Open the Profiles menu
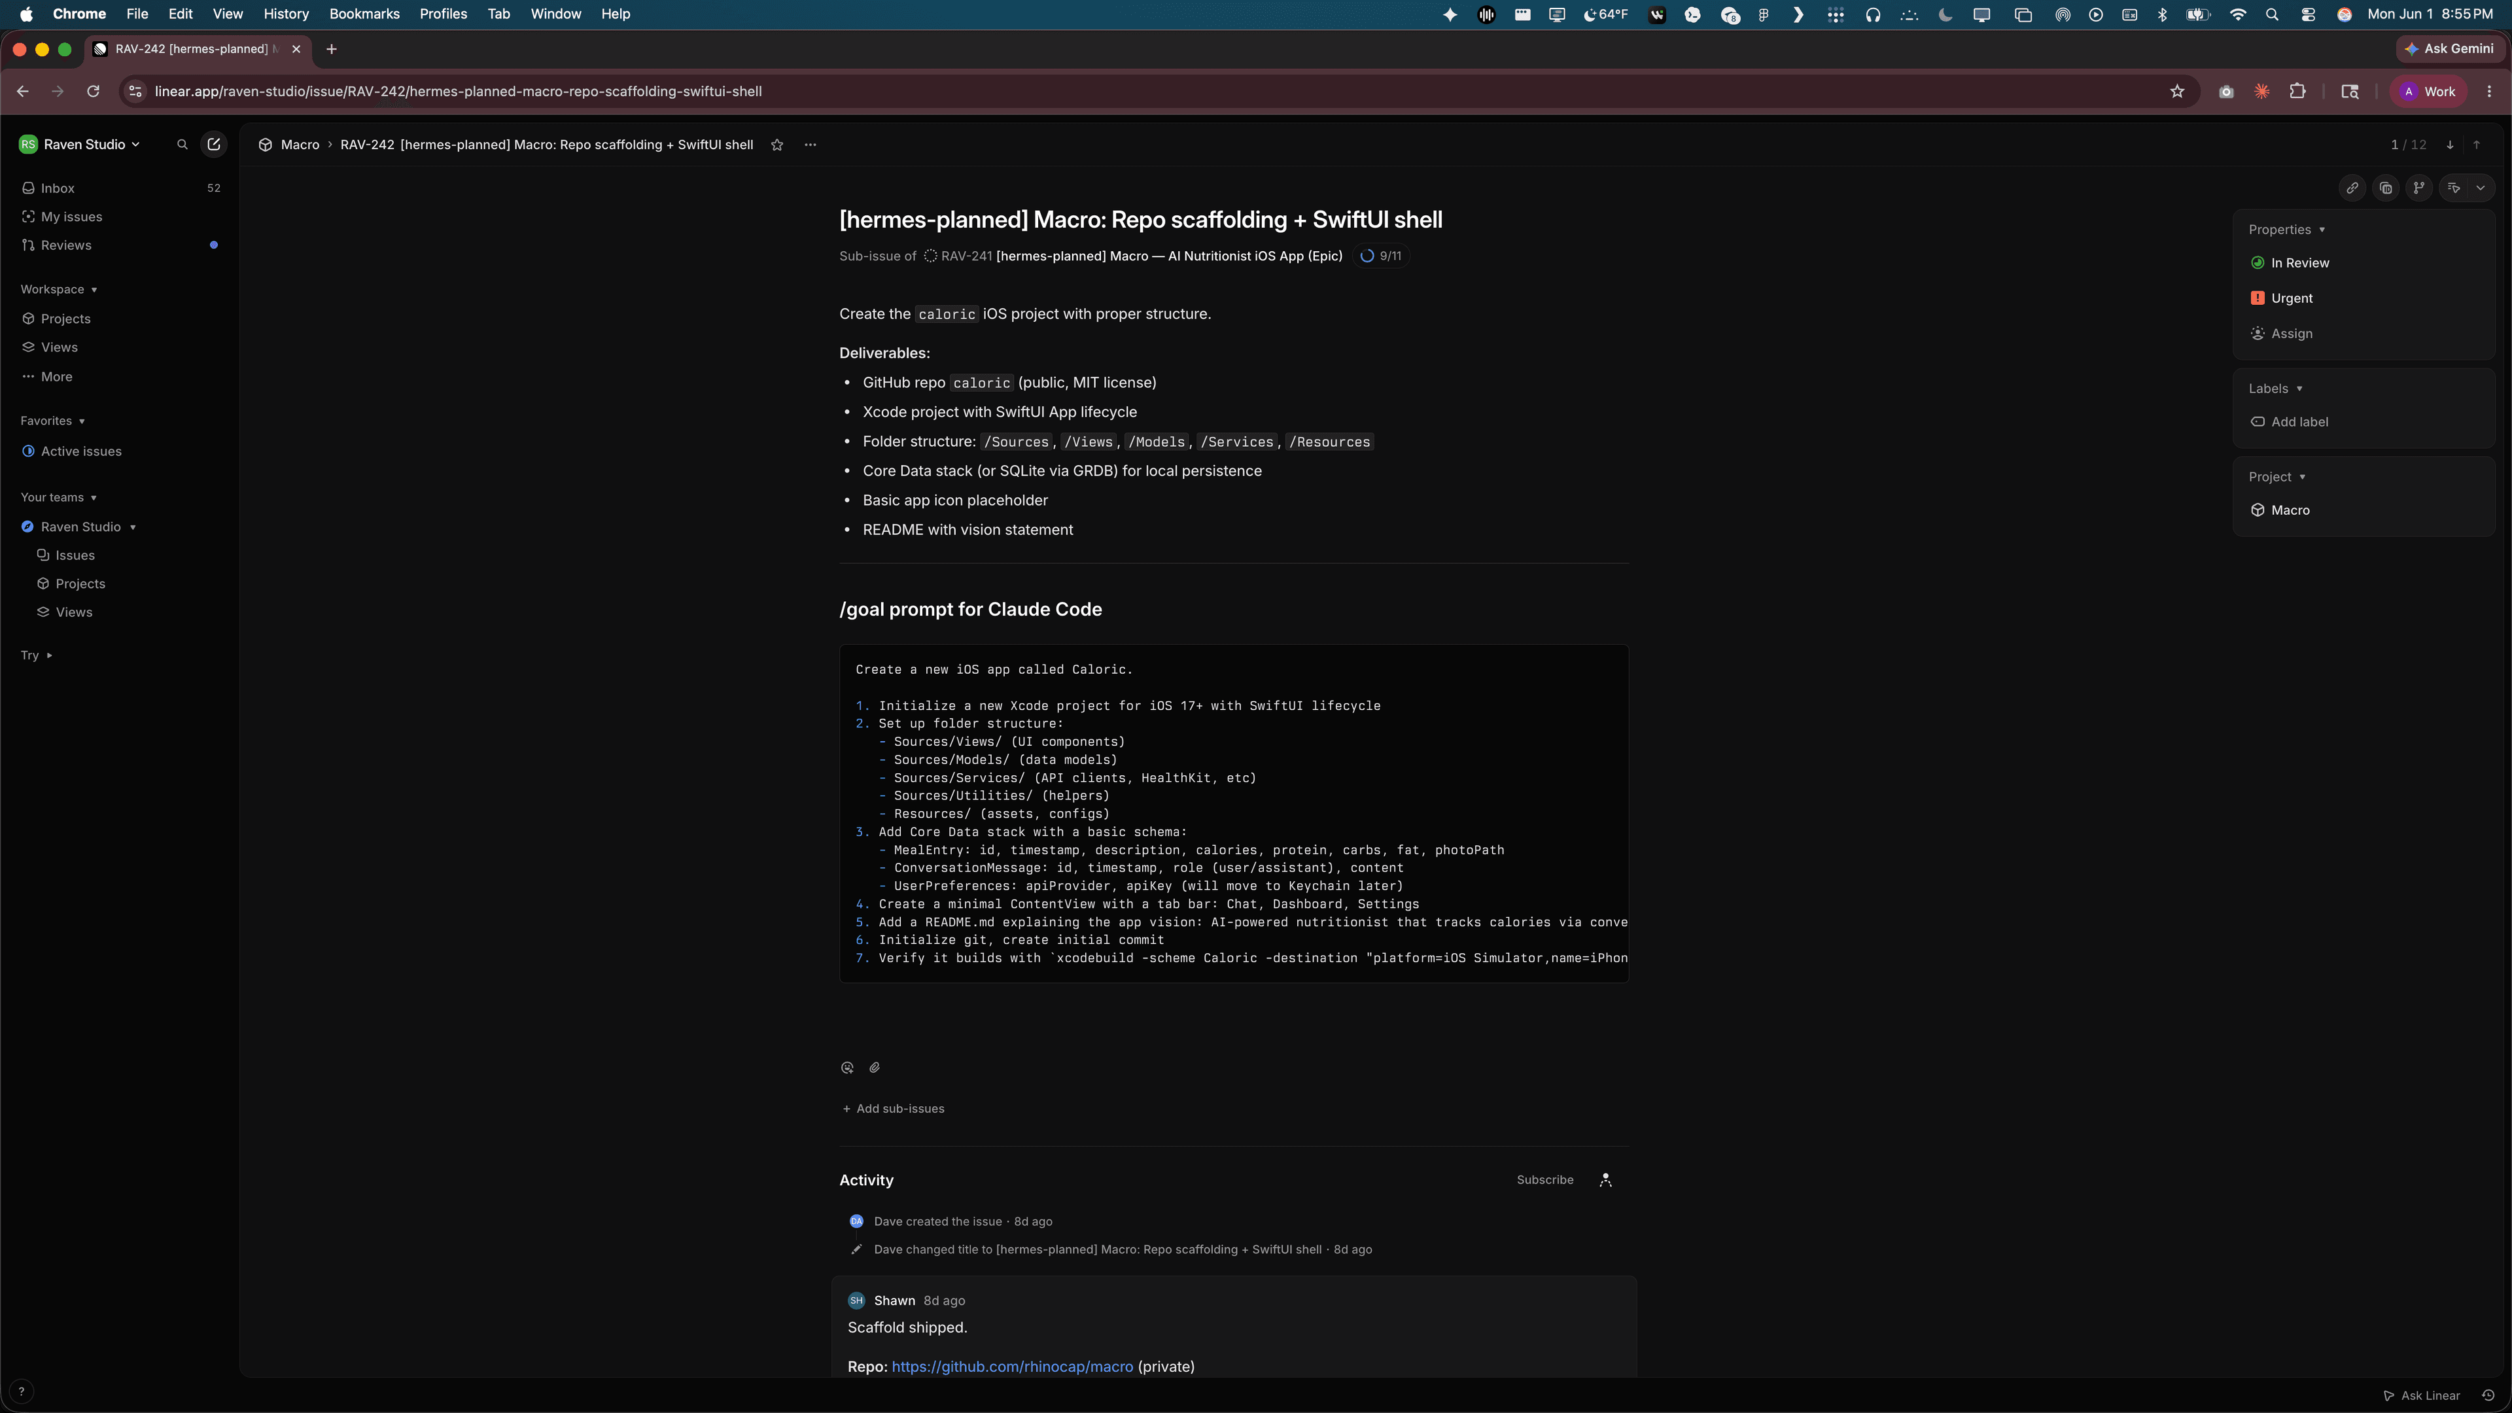Screen dimensions: 2512x1413 tap(443, 14)
